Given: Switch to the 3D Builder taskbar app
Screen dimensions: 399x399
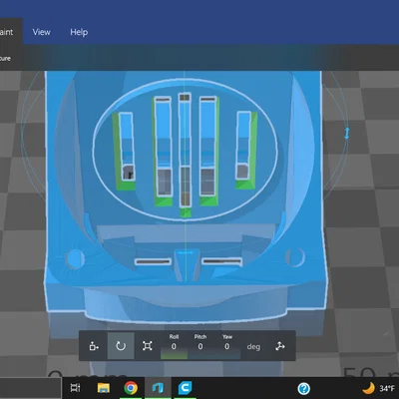Looking at the screenshot, I should (x=158, y=388).
